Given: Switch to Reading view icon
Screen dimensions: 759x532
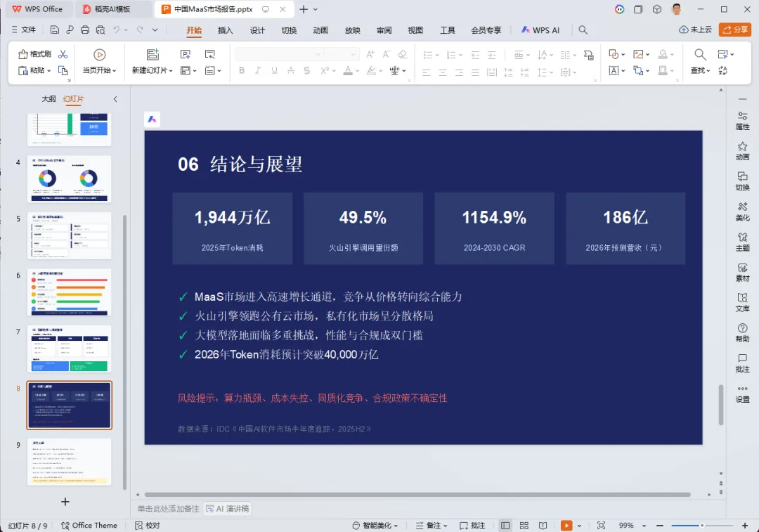Looking at the screenshot, I should click(x=543, y=525).
